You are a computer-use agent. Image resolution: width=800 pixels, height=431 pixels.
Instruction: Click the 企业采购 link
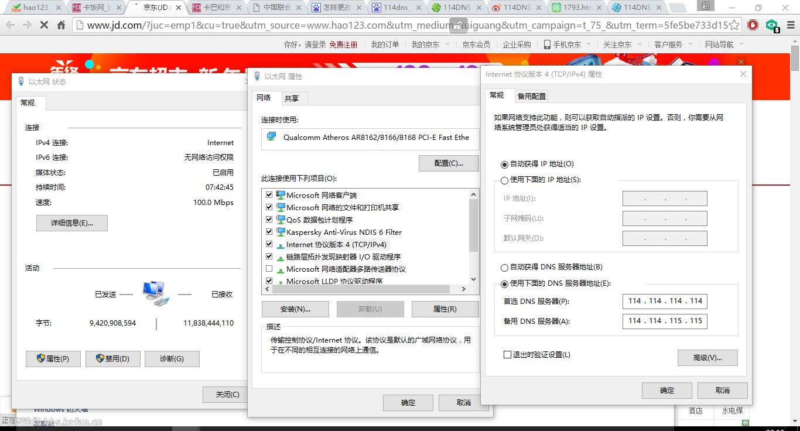(x=517, y=45)
